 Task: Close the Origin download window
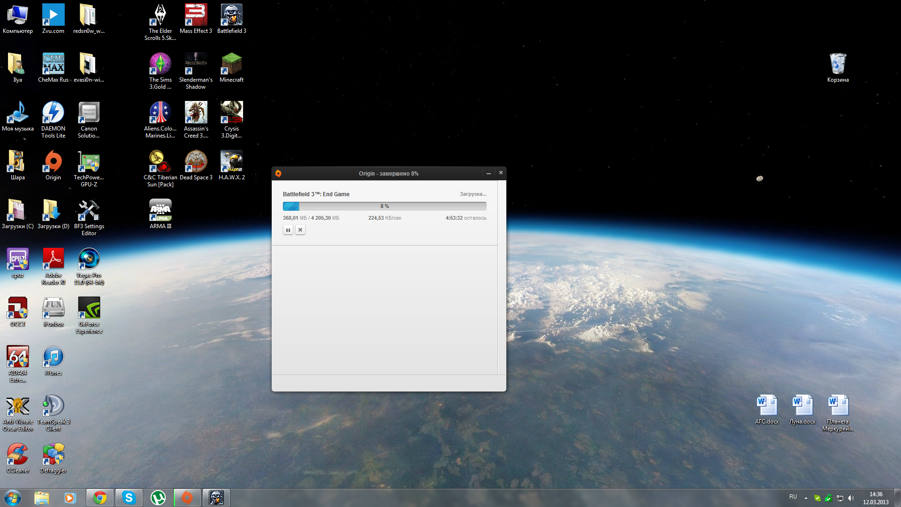(x=501, y=173)
